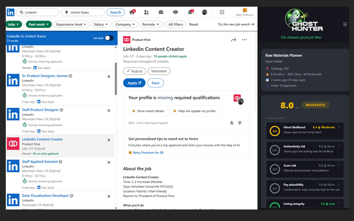The height and width of the screenshot is (221, 354).
Task: Click the share arrow for this job
Action: pyautogui.click(x=234, y=40)
